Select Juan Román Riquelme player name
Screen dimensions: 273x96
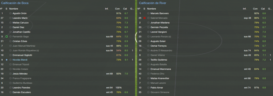click(x=25, y=50)
